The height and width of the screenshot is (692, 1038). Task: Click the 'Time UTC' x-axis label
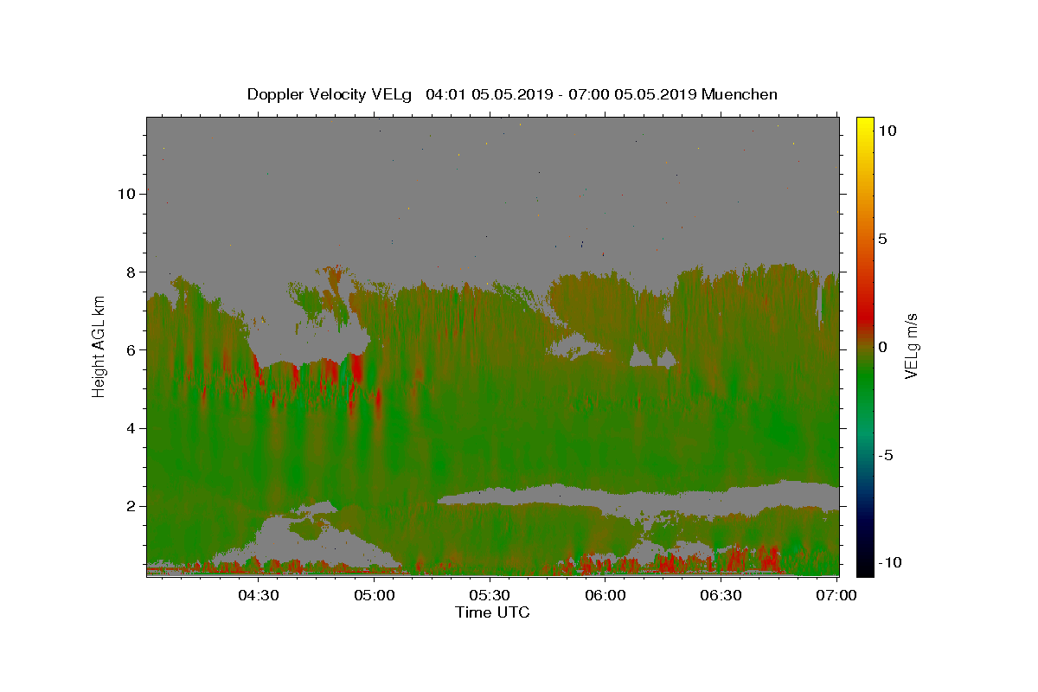[492, 612]
